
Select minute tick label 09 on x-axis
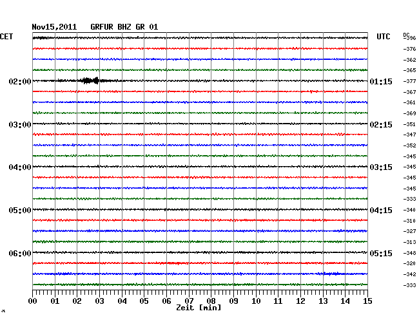point(233,301)
